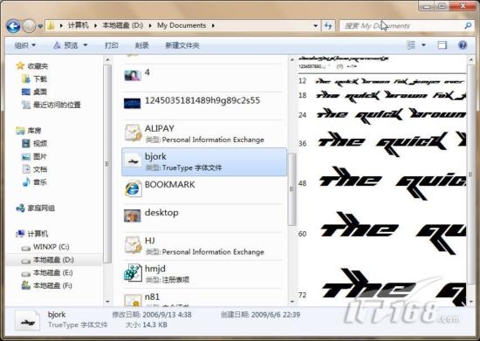Toggle the preview pane icon in toolbar

pyautogui.click(x=442, y=45)
